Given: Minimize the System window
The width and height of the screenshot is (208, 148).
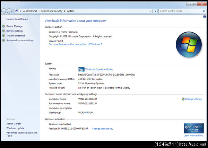Looking at the screenshot, I should 189,4.
